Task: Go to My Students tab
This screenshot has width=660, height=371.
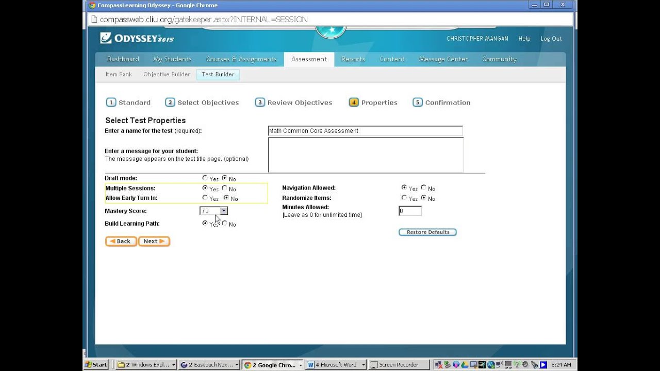Action: (172, 59)
